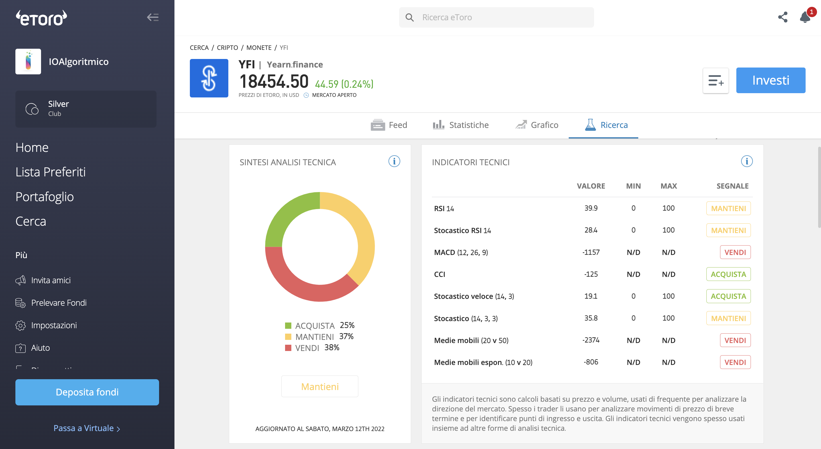
Task: Switch to the Feed tab
Action: 389,125
